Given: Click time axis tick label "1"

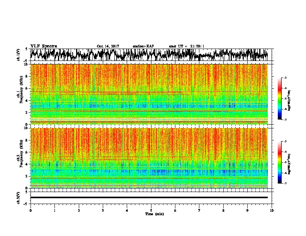Looking at the screenshot, I should pos(54,211).
